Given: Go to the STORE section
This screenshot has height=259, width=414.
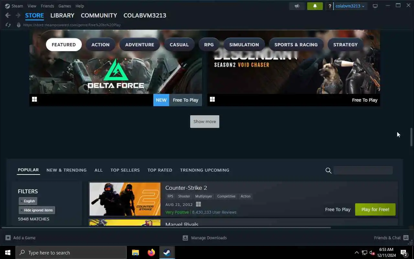Looking at the screenshot, I should (x=34, y=16).
